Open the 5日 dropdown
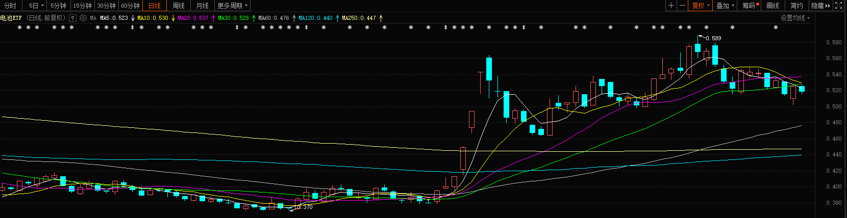847x218 pixels. pyautogui.click(x=36, y=6)
